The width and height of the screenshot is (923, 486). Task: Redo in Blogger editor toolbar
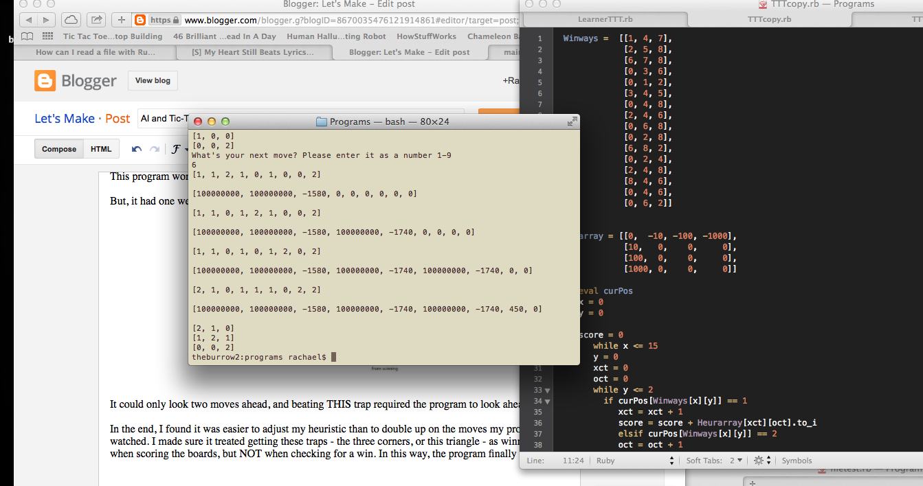click(155, 149)
